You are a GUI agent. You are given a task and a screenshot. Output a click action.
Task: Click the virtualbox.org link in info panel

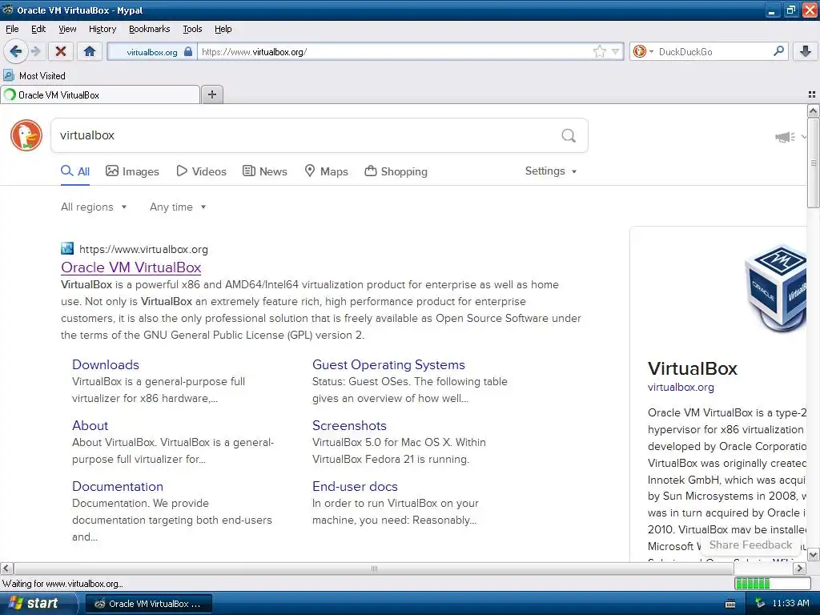point(681,387)
